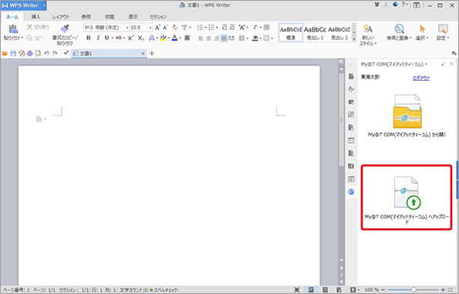Click the skin T-shirt icon in title bar
The image size is (459, 294).
point(377,5)
